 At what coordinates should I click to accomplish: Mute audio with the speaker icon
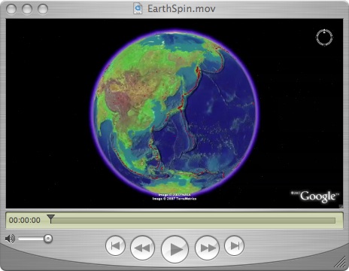(x=11, y=239)
